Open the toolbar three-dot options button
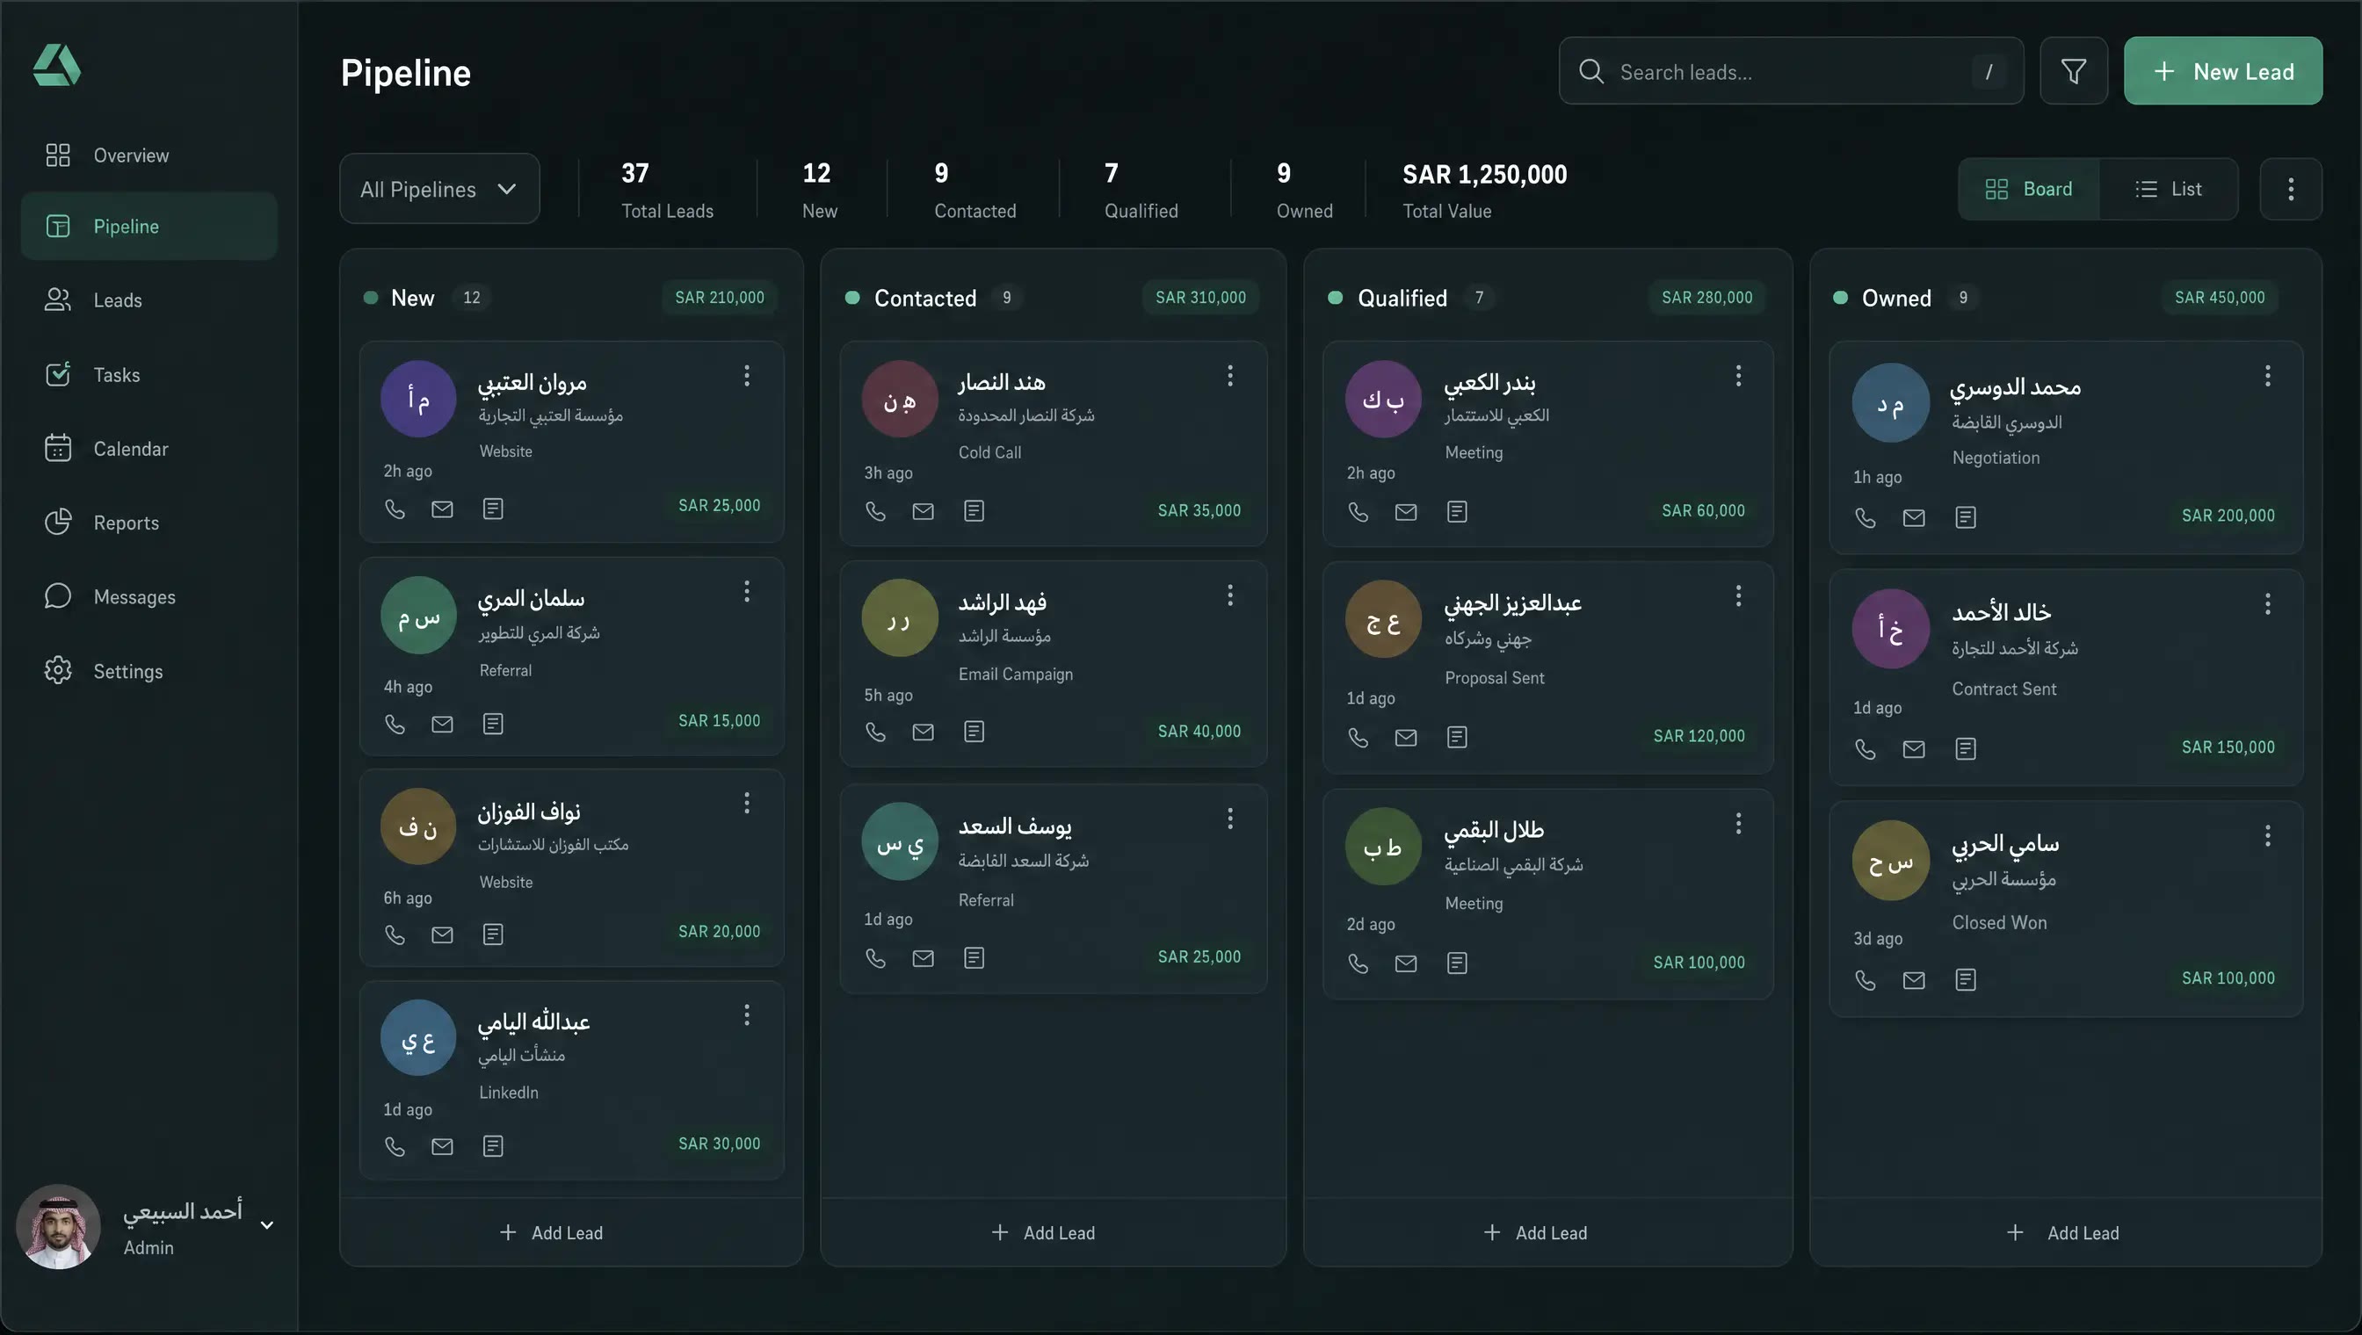The width and height of the screenshot is (2362, 1335). click(2291, 189)
